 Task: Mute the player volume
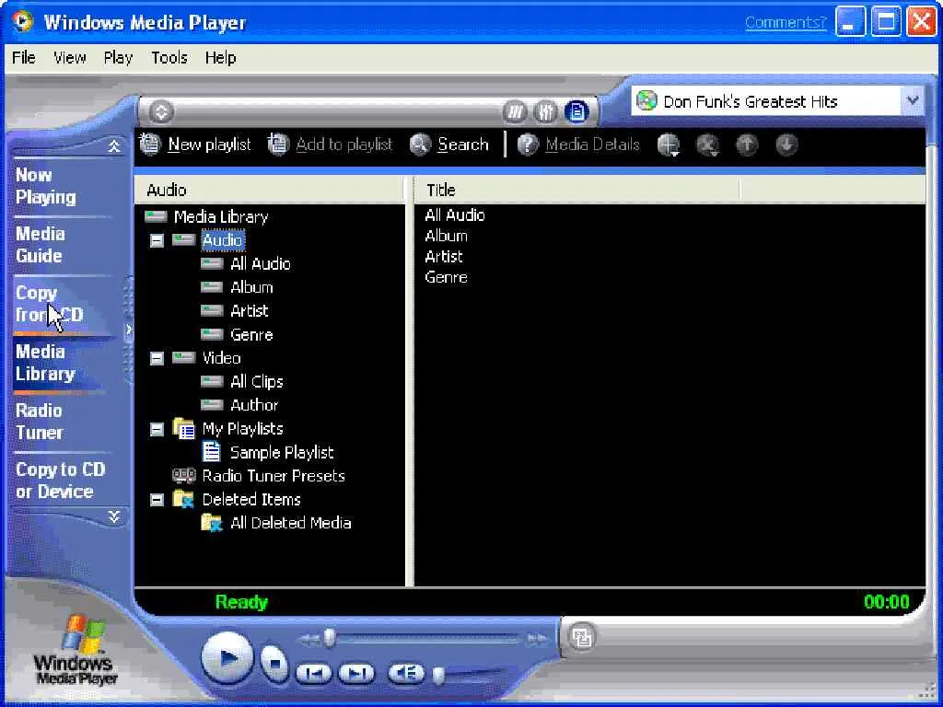click(x=406, y=673)
